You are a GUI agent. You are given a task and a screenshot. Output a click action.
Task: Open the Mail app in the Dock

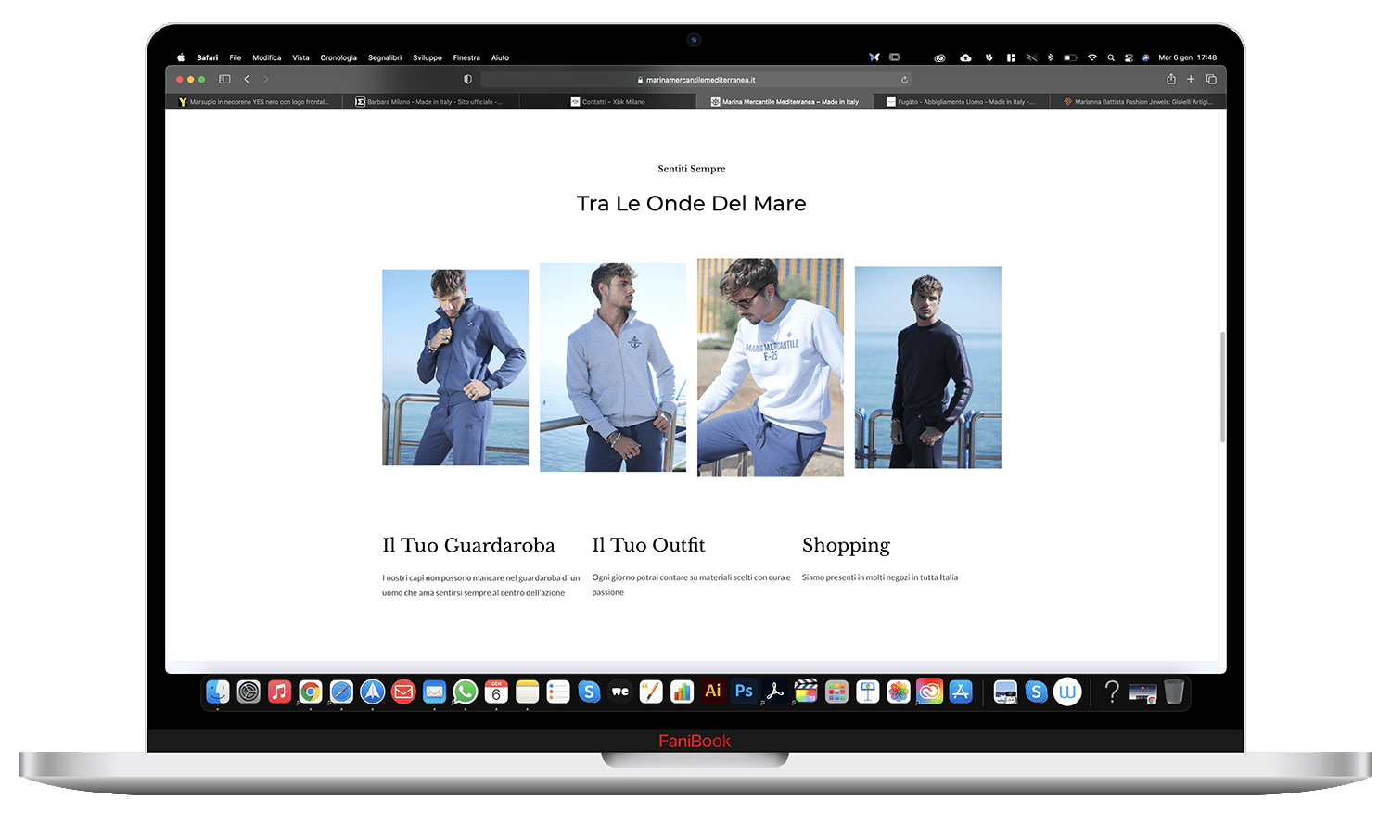pos(434,692)
